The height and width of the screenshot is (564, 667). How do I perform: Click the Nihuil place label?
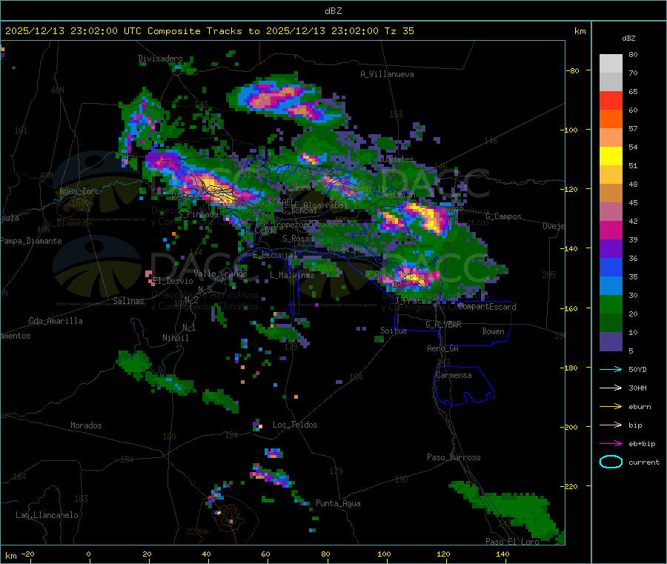[176, 338]
